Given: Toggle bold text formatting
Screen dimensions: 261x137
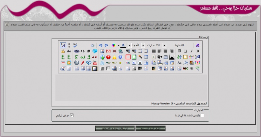Looking at the screenshot, I should [197, 51].
